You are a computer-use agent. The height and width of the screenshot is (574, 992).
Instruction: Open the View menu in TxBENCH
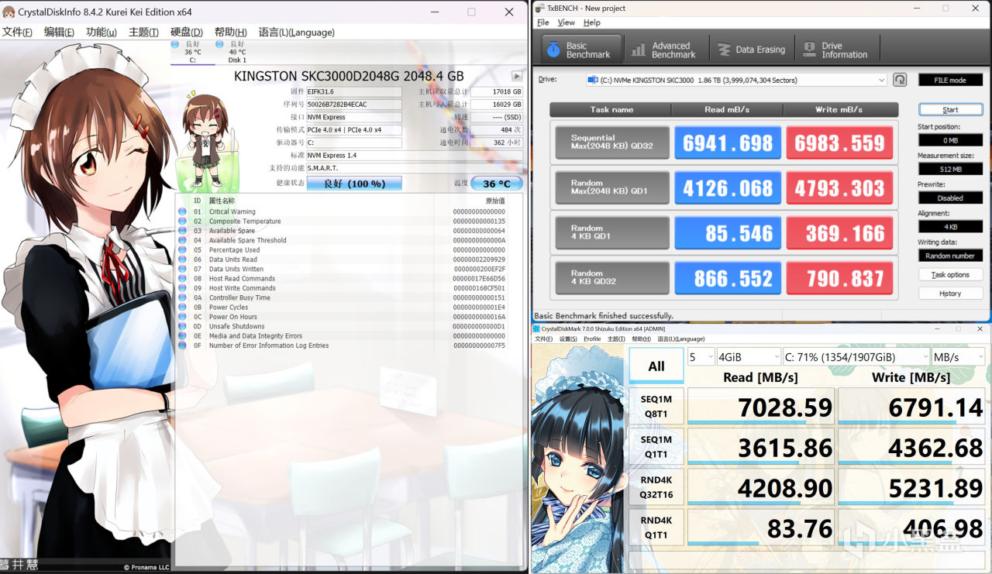(x=567, y=22)
